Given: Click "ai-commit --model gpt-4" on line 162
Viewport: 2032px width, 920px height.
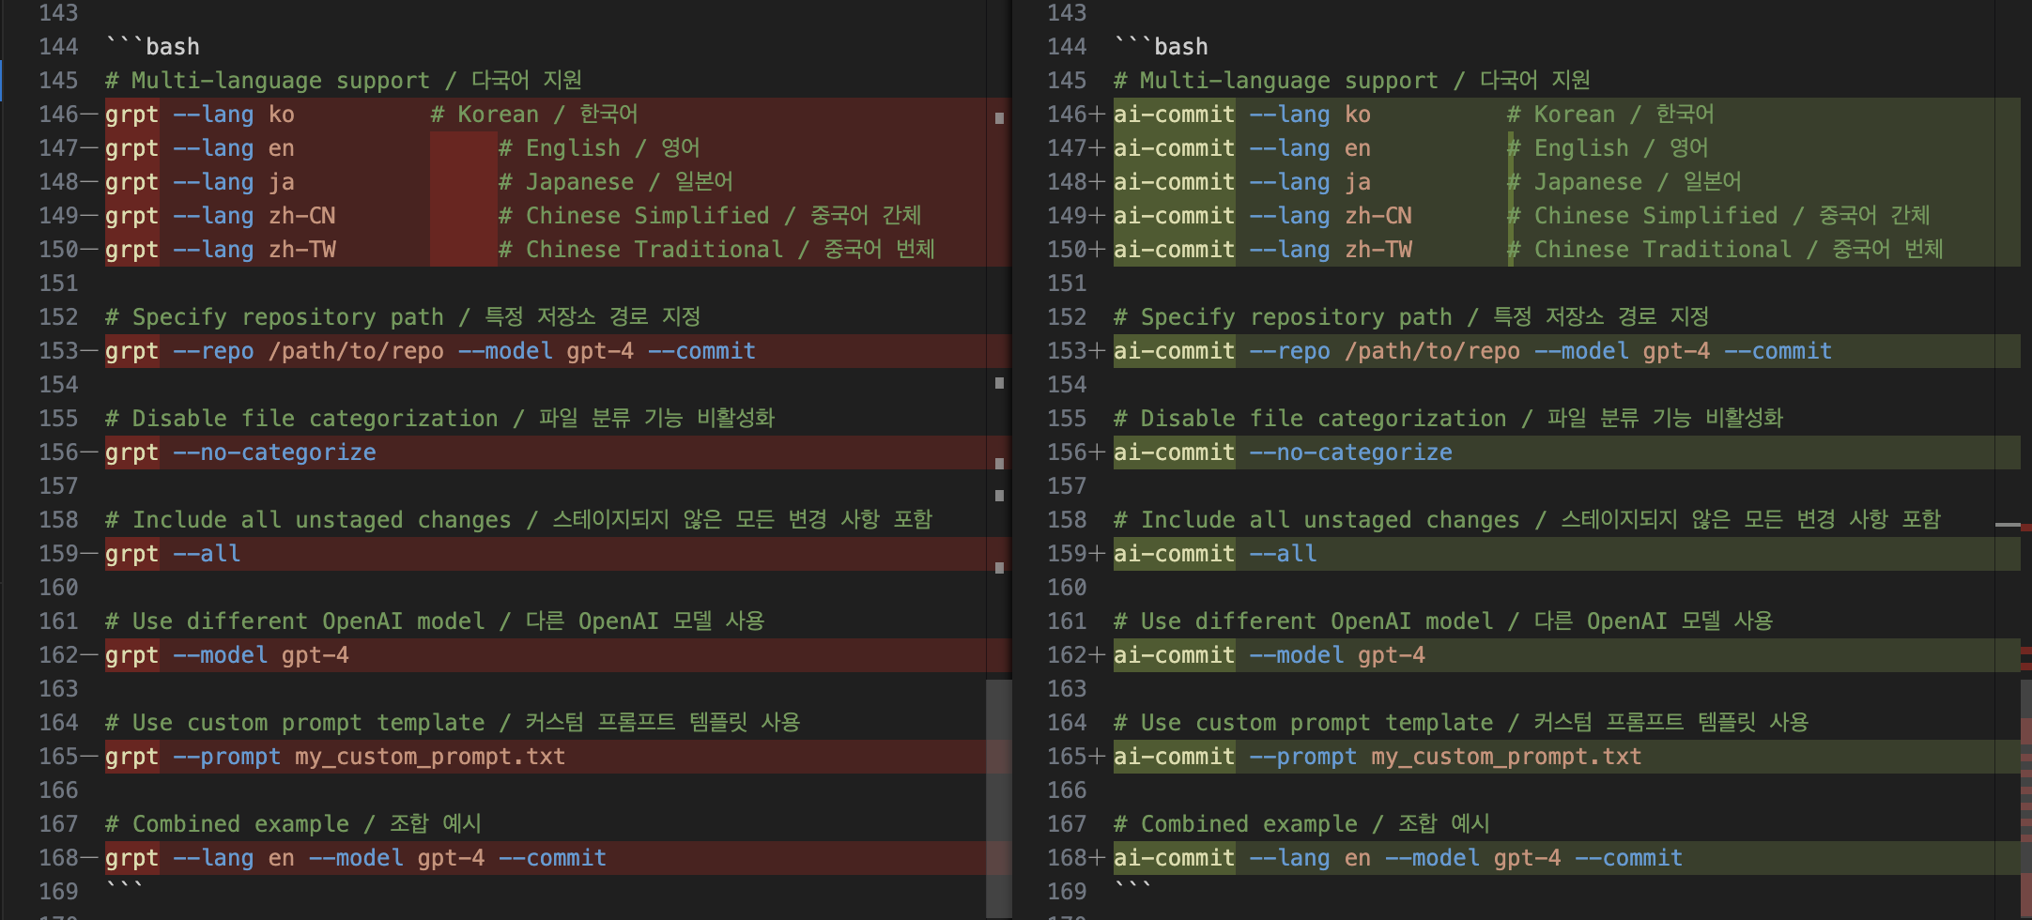Looking at the screenshot, I should click(1270, 655).
